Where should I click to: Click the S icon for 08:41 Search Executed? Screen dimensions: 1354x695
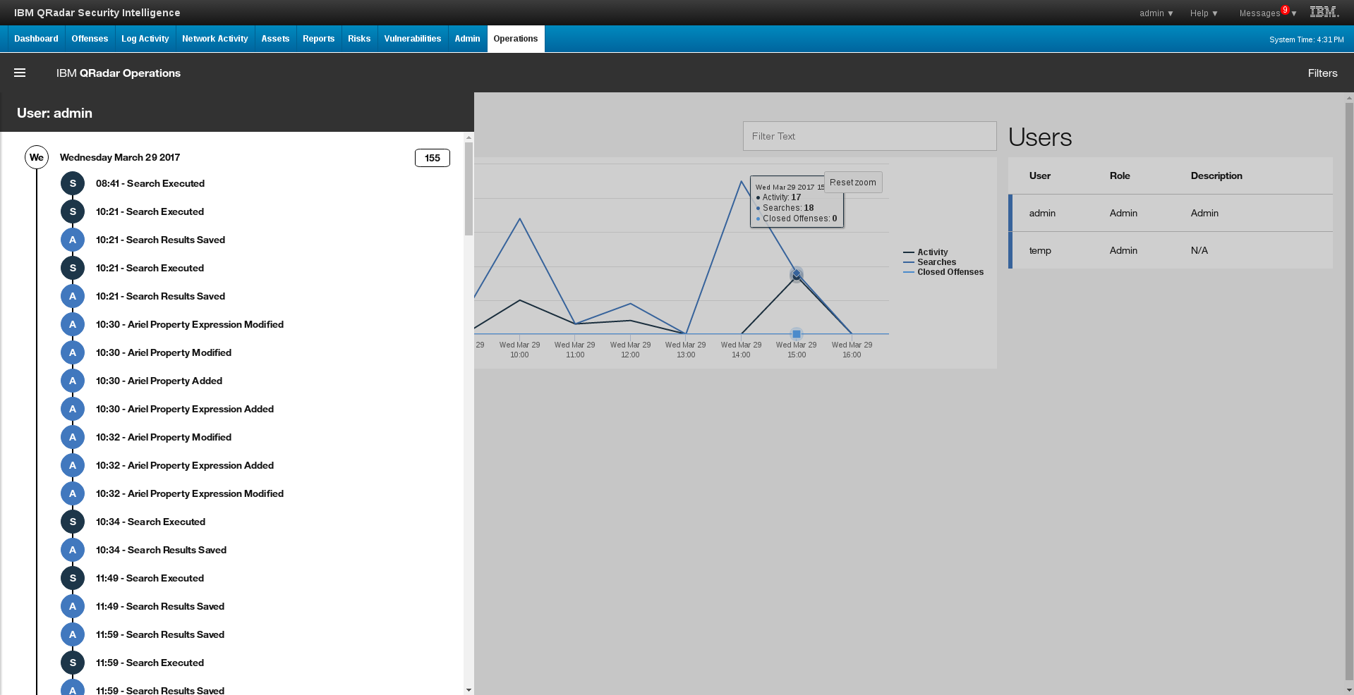(73, 183)
